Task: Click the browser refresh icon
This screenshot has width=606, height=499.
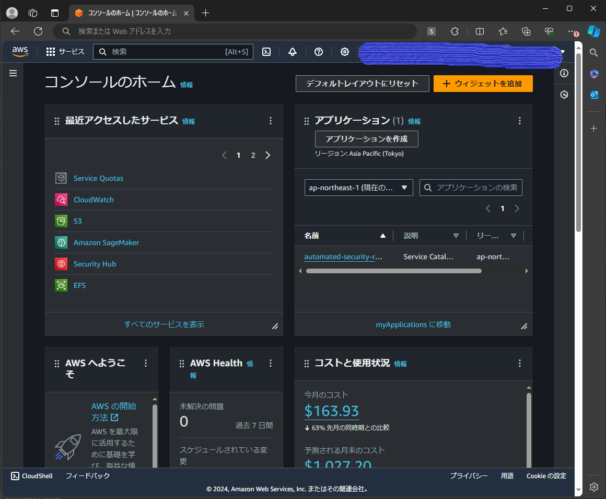Action: [38, 31]
